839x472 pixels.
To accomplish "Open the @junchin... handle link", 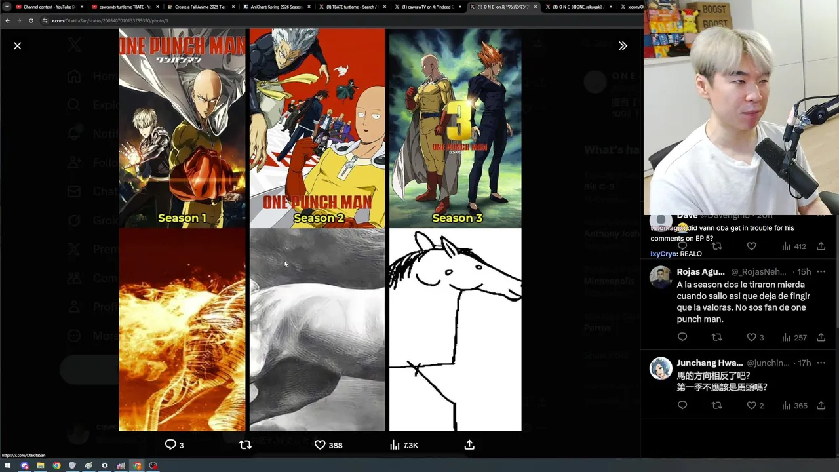I will (768, 363).
